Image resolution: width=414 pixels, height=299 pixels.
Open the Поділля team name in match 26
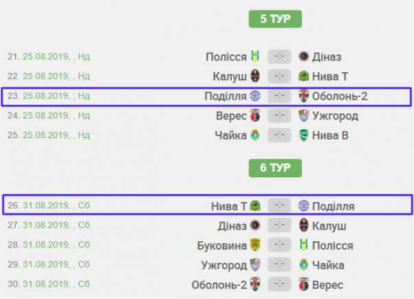click(x=333, y=206)
